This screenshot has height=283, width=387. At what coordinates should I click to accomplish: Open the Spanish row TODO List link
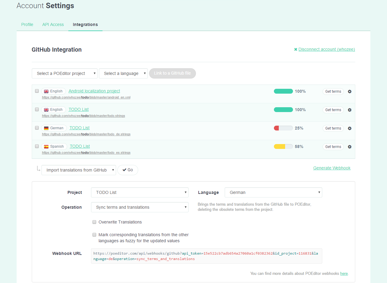pyautogui.click(x=80, y=146)
